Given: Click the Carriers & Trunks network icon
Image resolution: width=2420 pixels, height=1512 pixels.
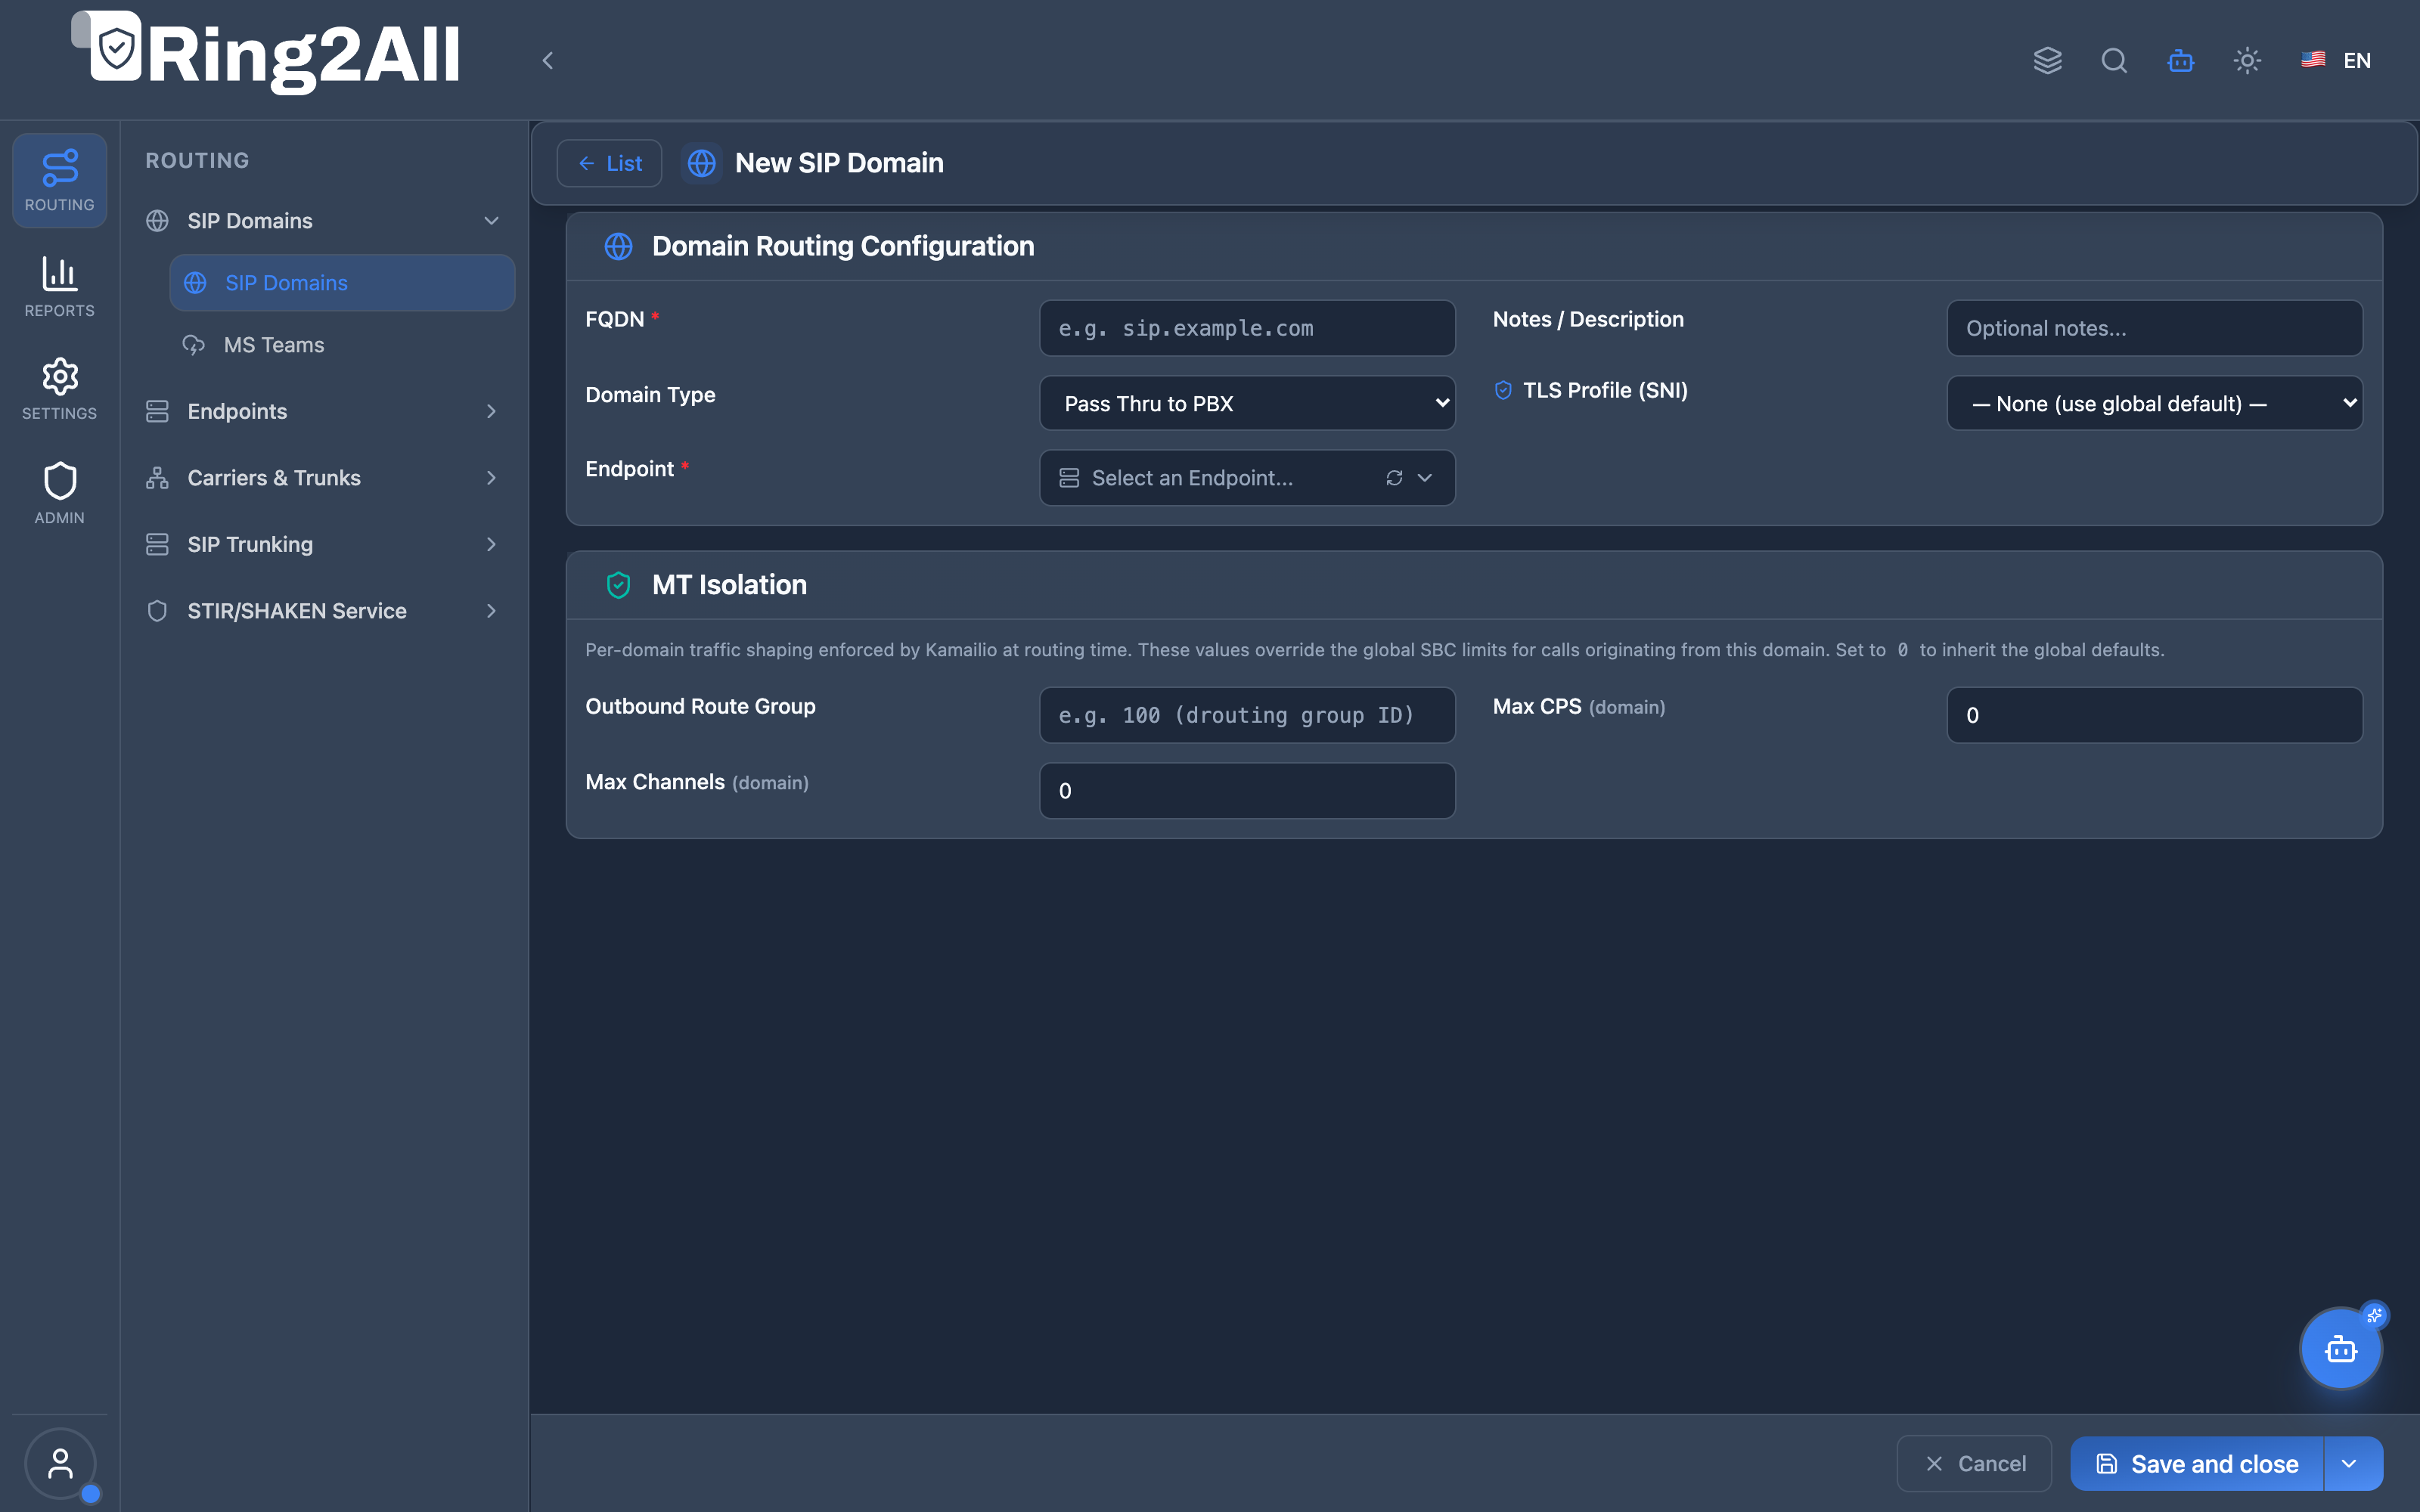Looking at the screenshot, I should [x=157, y=478].
